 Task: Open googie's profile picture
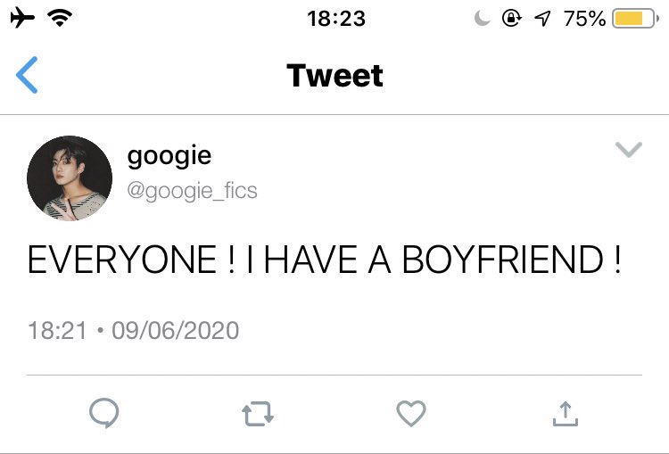[x=70, y=177]
